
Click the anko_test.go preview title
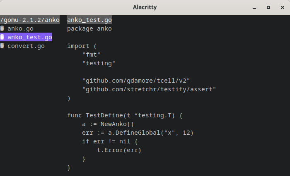pyautogui.click(x=89, y=20)
